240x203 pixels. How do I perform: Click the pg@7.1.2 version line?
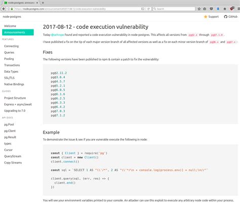(58, 115)
